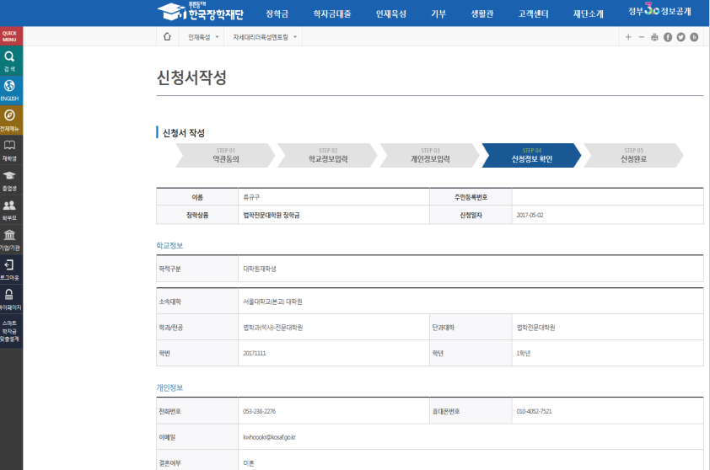Click the 학교정보 section heading

click(x=169, y=246)
